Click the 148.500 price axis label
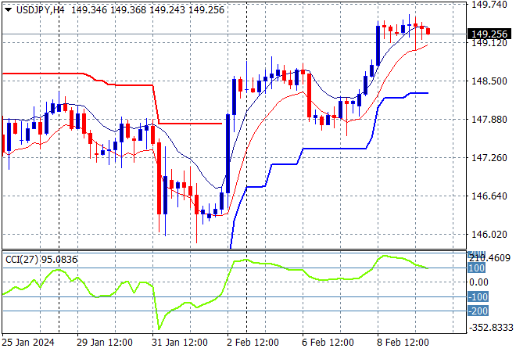 click(x=489, y=81)
